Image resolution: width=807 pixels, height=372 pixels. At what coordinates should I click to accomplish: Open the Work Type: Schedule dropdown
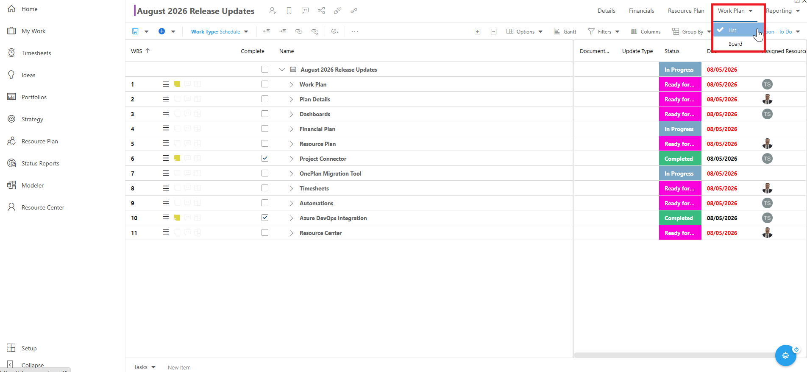click(x=220, y=31)
